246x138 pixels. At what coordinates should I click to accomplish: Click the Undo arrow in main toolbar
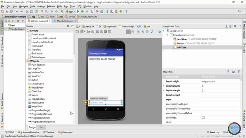[x=17, y=11]
